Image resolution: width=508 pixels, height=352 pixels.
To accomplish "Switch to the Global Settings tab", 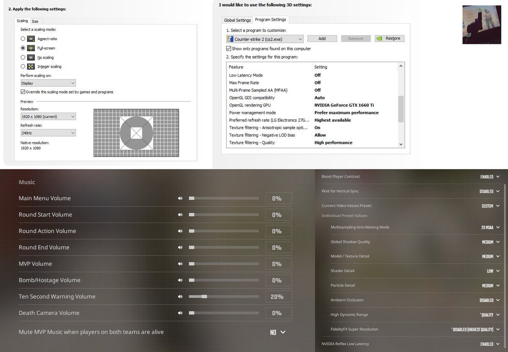I will tap(237, 19).
